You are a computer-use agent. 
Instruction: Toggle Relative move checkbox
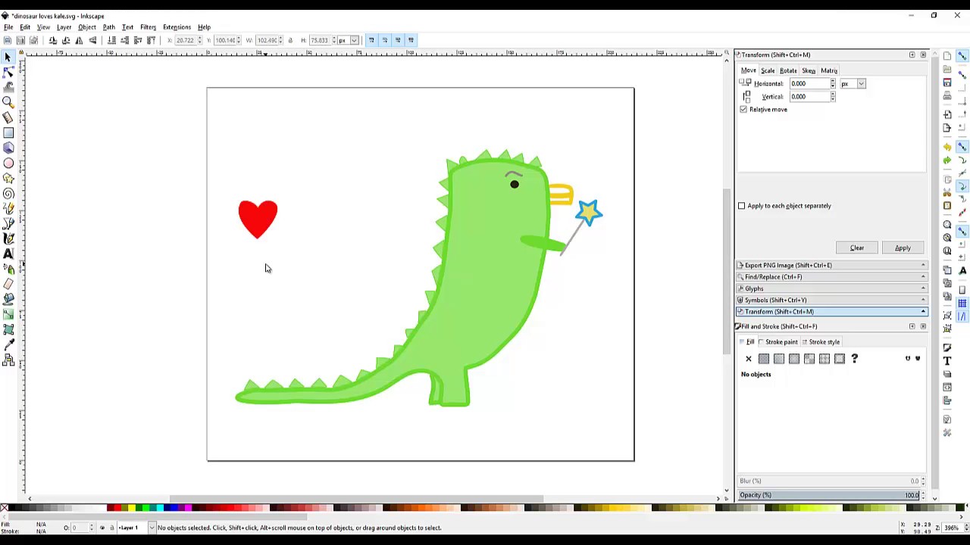743,109
